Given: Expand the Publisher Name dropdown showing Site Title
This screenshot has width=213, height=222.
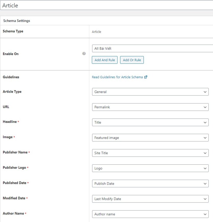Looking at the screenshot, I should pos(150,153).
